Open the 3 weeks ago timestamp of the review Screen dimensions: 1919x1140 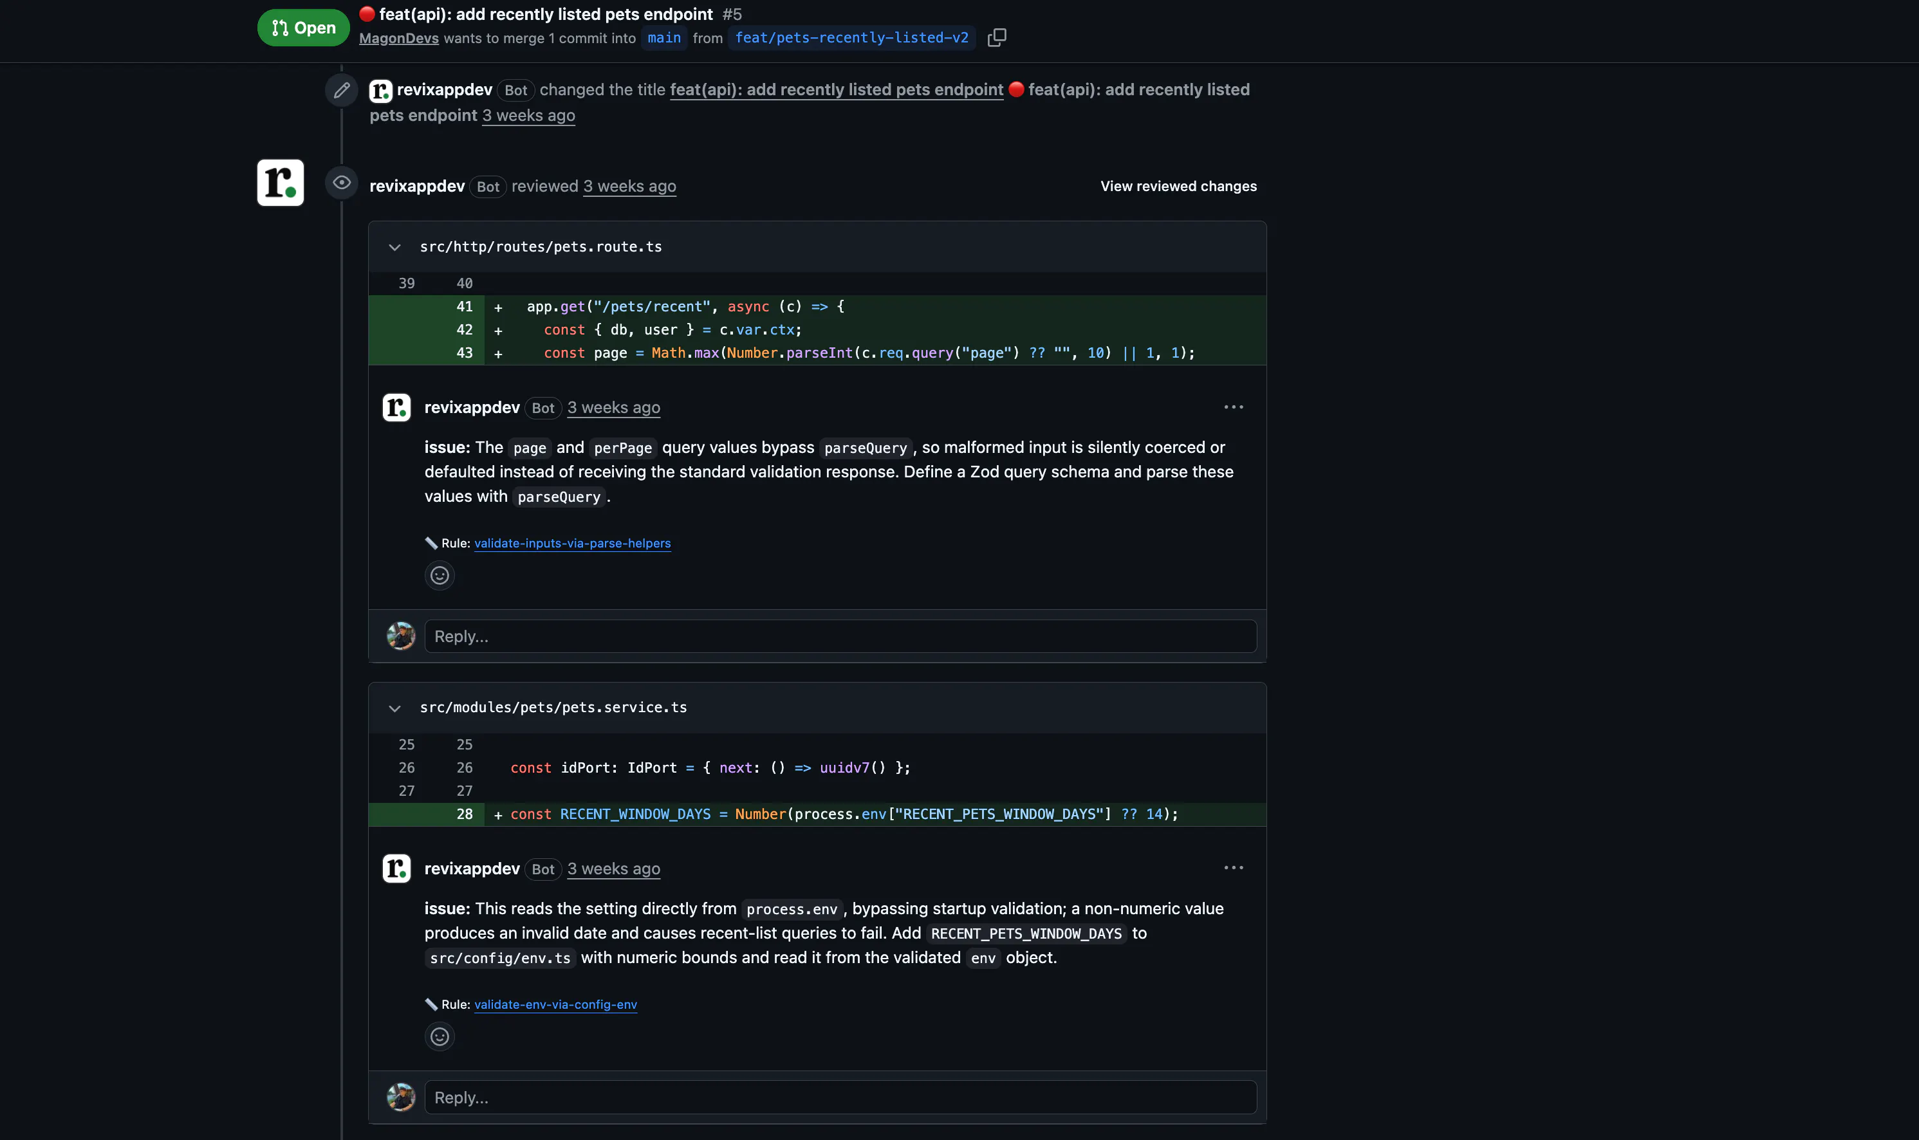tap(629, 186)
